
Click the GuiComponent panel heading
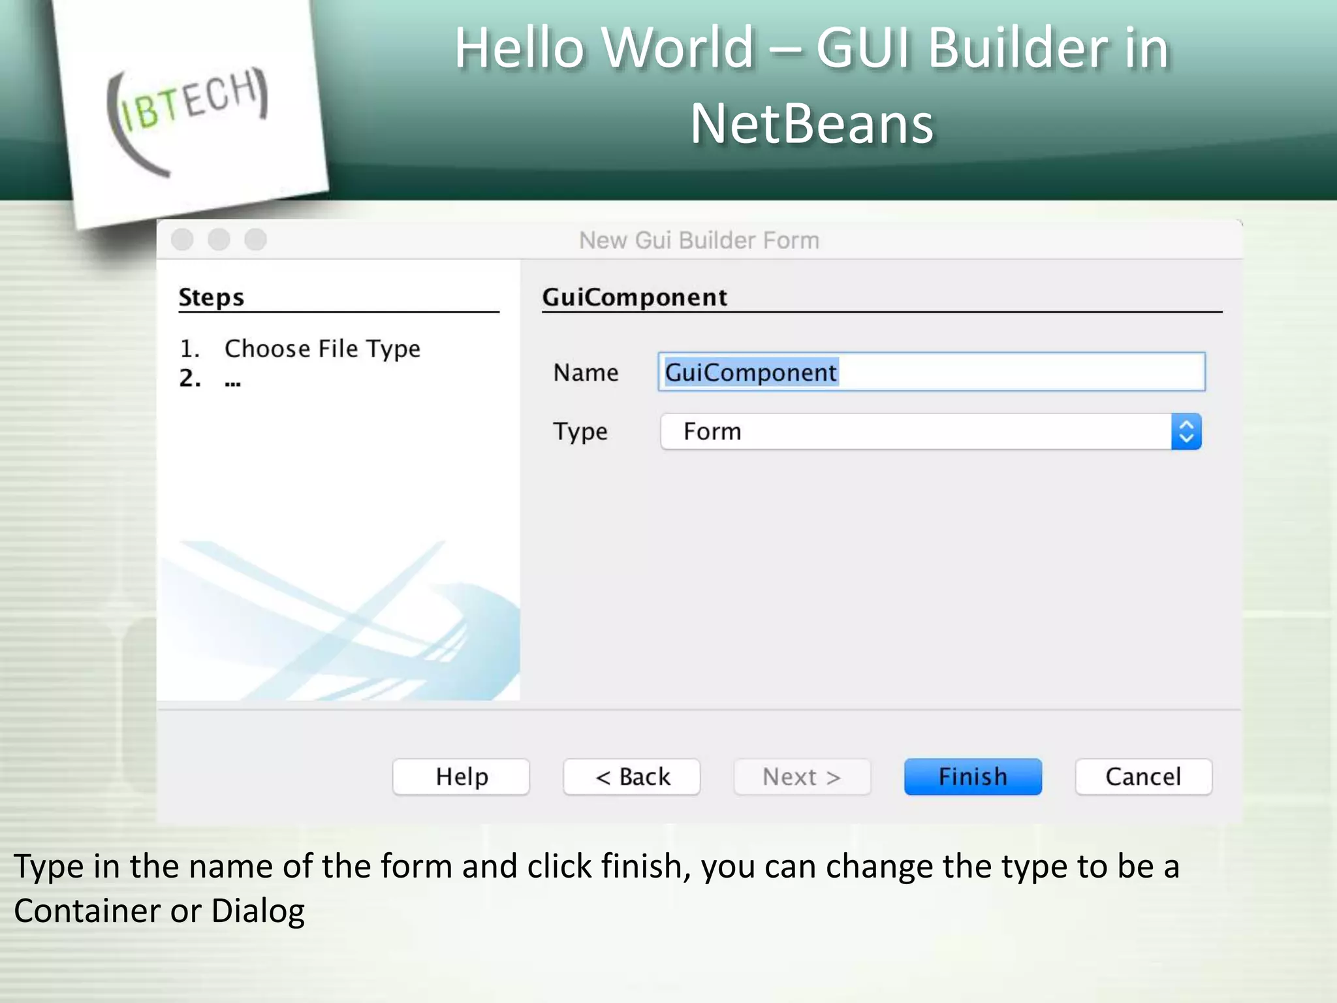point(635,297)
